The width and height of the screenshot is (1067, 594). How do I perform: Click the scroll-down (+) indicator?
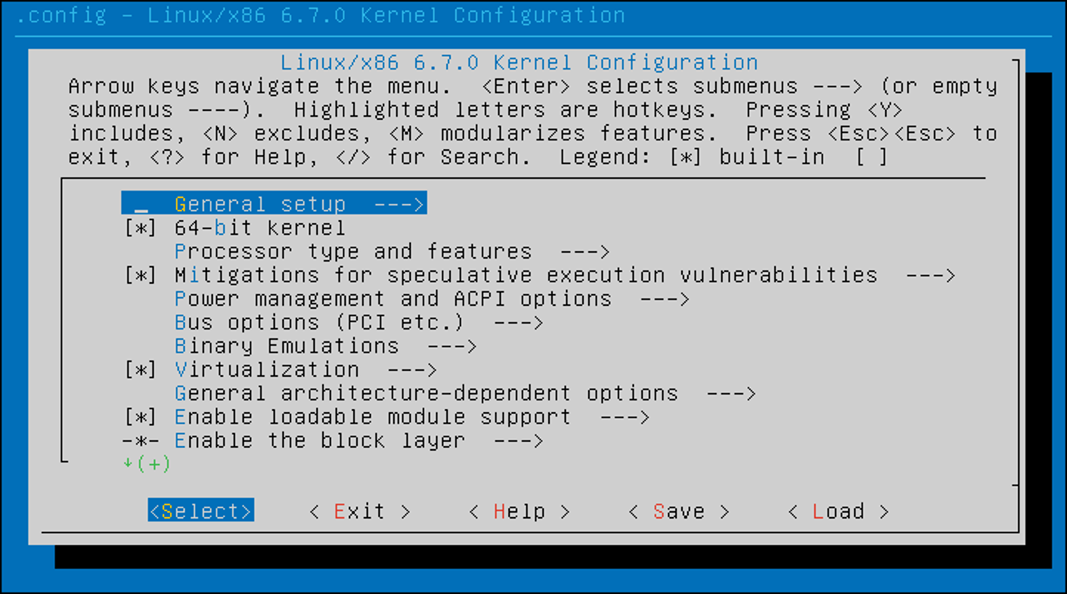tap(146, 464)
